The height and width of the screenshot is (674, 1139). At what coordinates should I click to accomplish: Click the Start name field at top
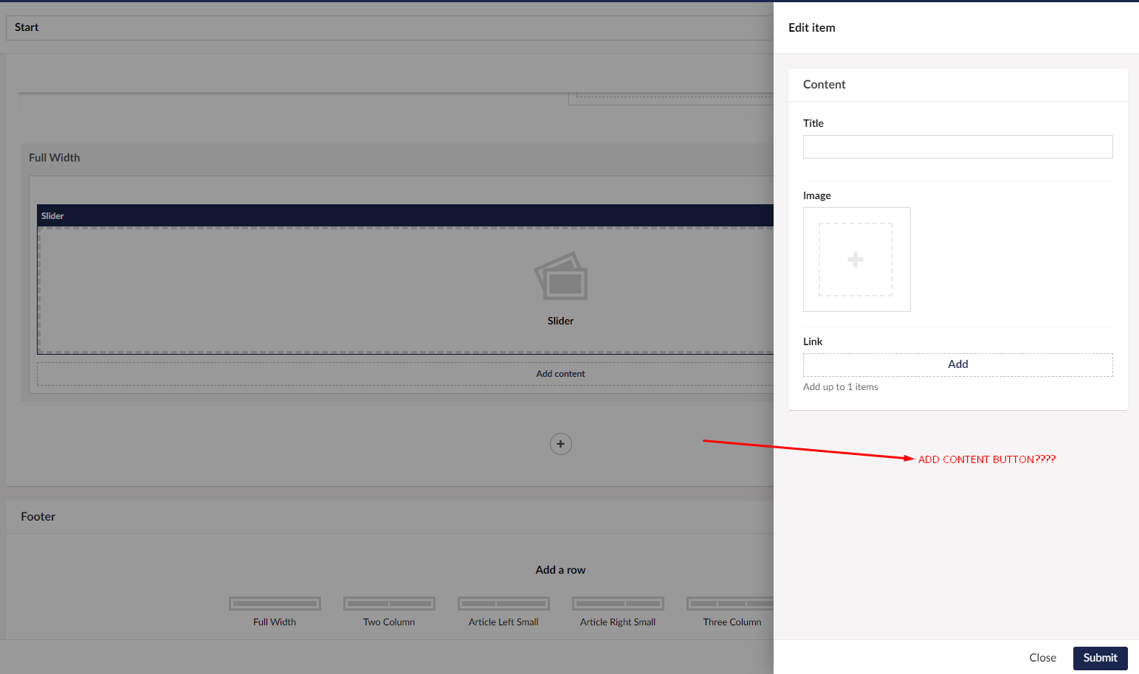(369, 28)
